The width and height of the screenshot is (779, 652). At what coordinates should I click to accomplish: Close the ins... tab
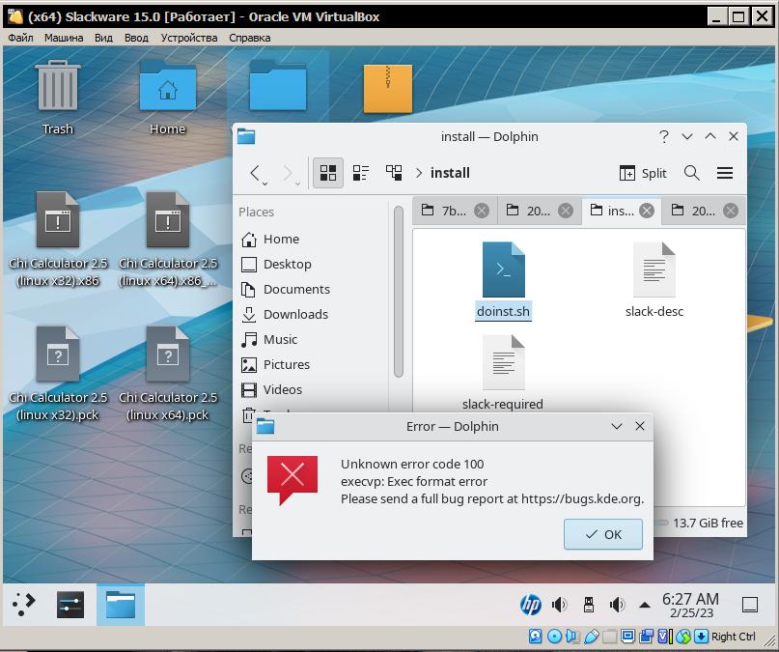[647, 211]
